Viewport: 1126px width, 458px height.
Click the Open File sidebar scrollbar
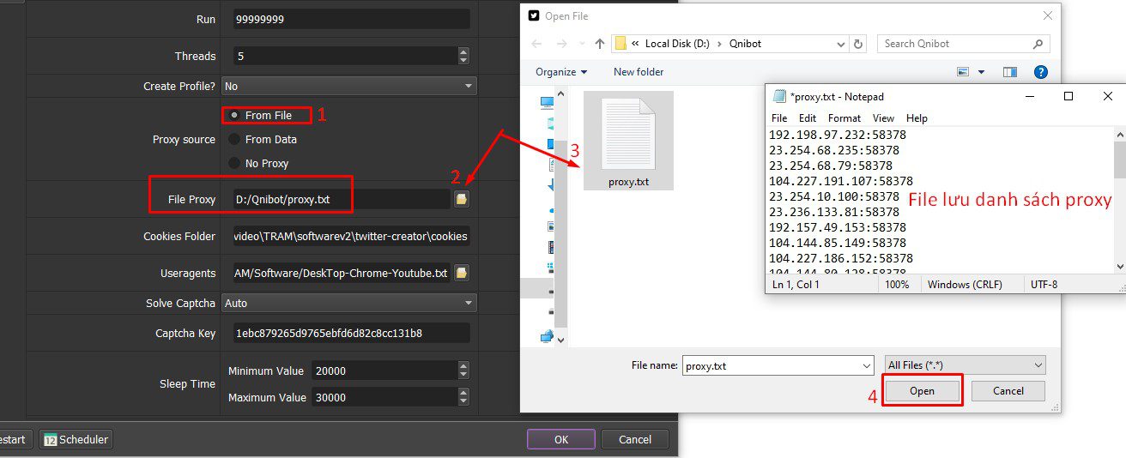coord(561,219)
